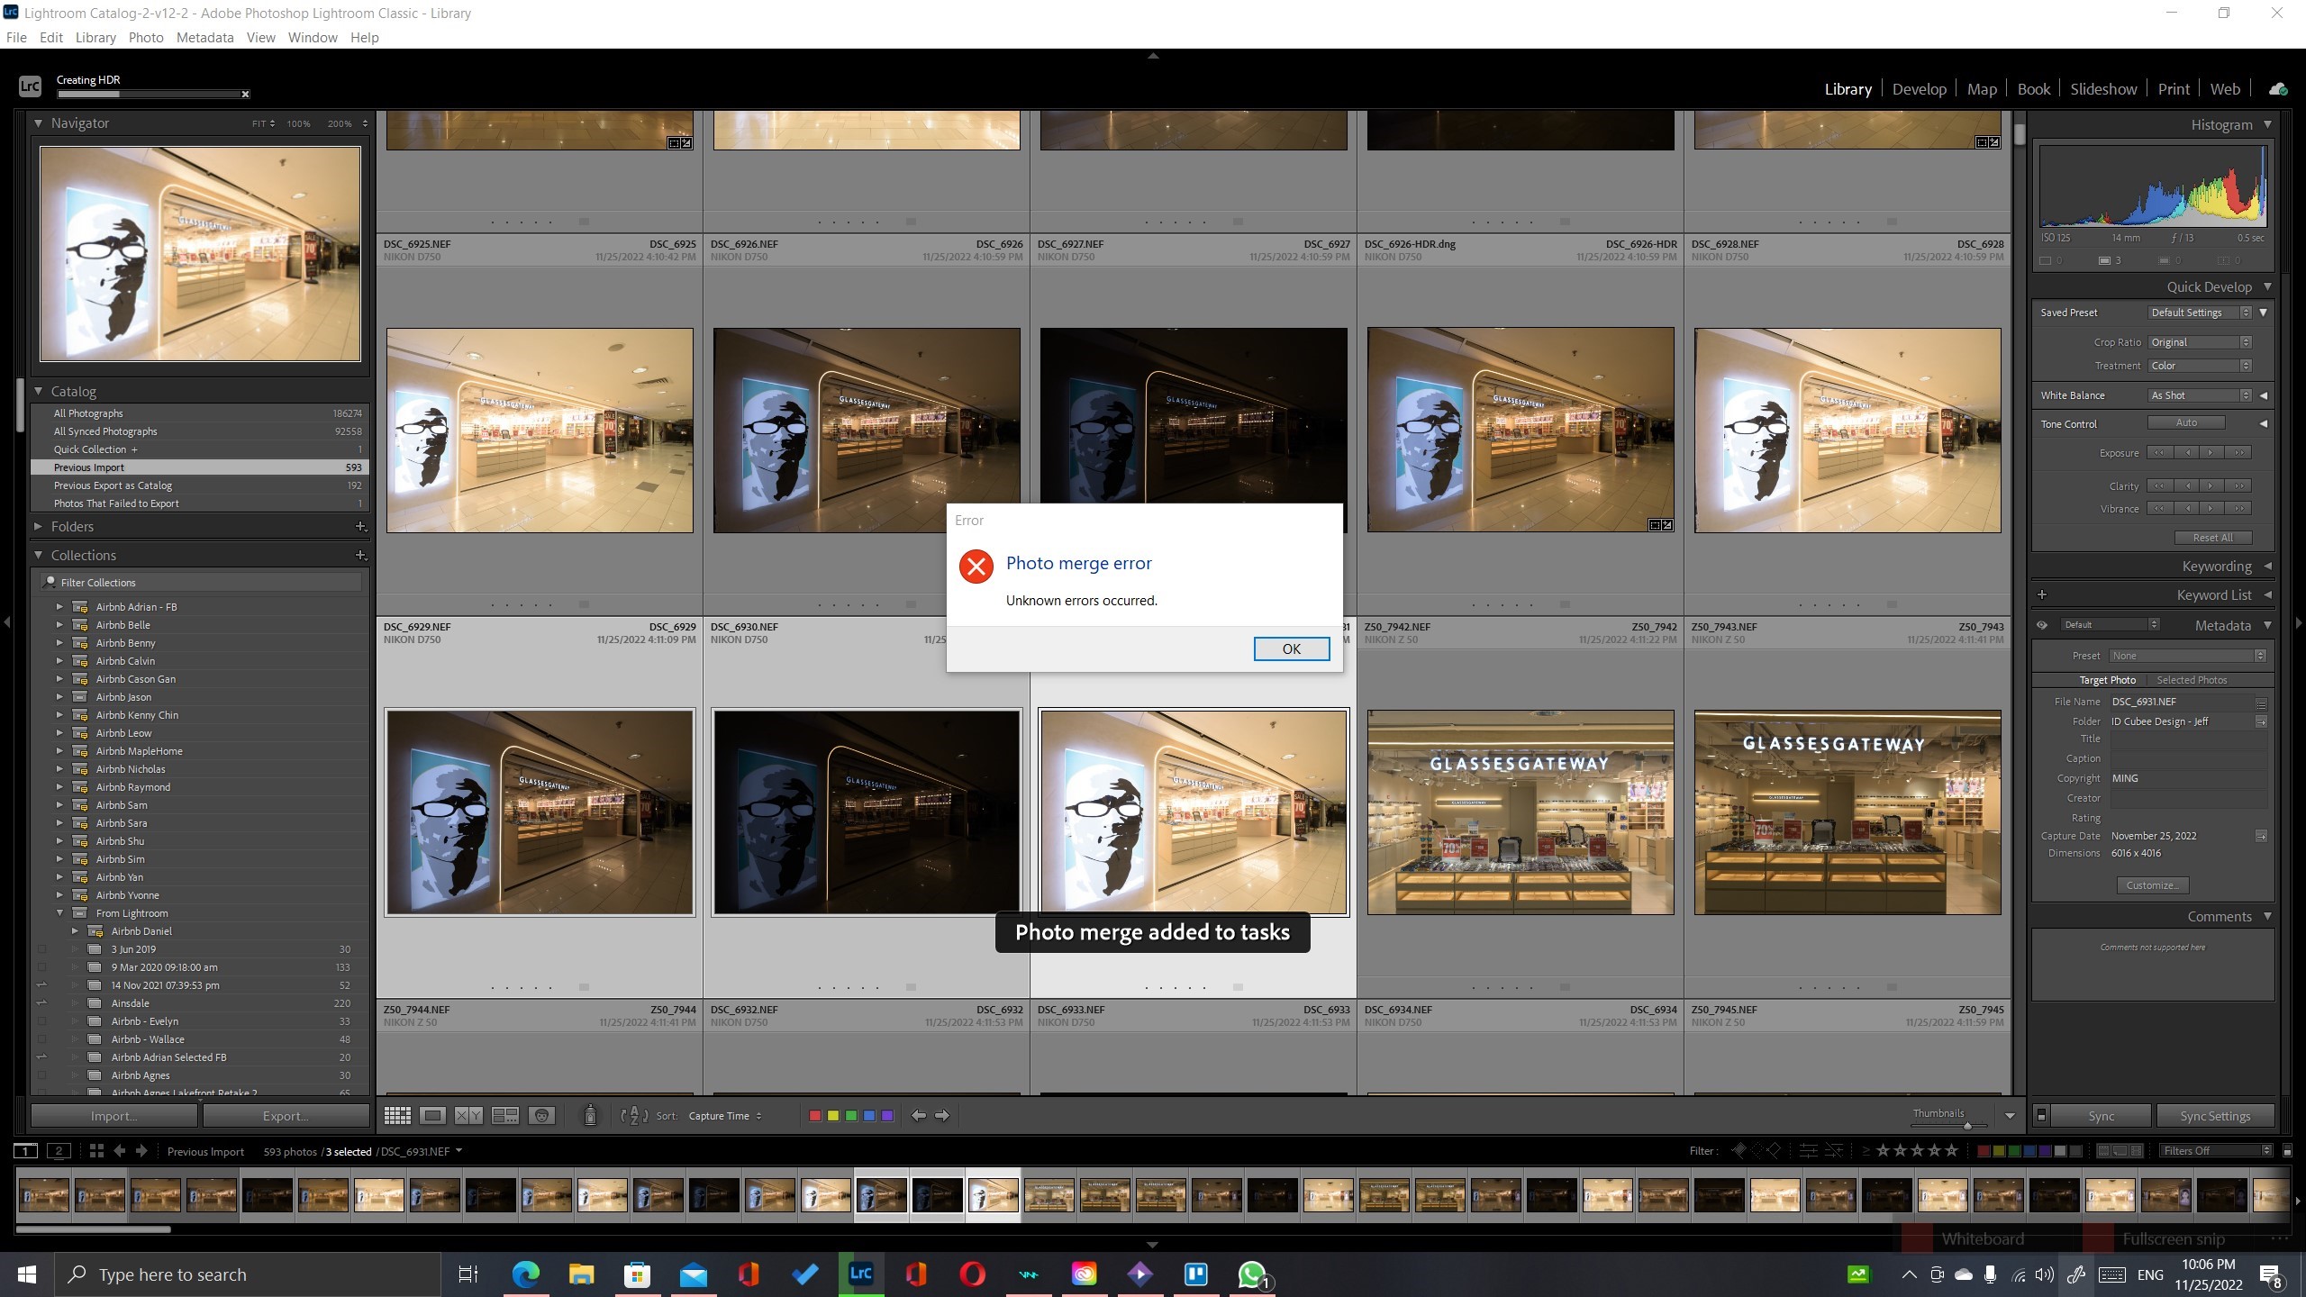Image resolution: width=2306 pixels, height=1297 pixels.
Task: Expand the Airbnb Daniel collection
Action: (77, 930)
